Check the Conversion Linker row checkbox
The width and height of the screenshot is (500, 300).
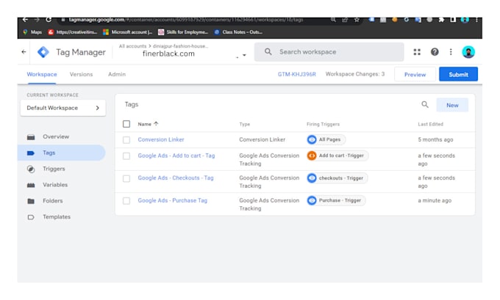pyautogui.click(x=126, y=140)
